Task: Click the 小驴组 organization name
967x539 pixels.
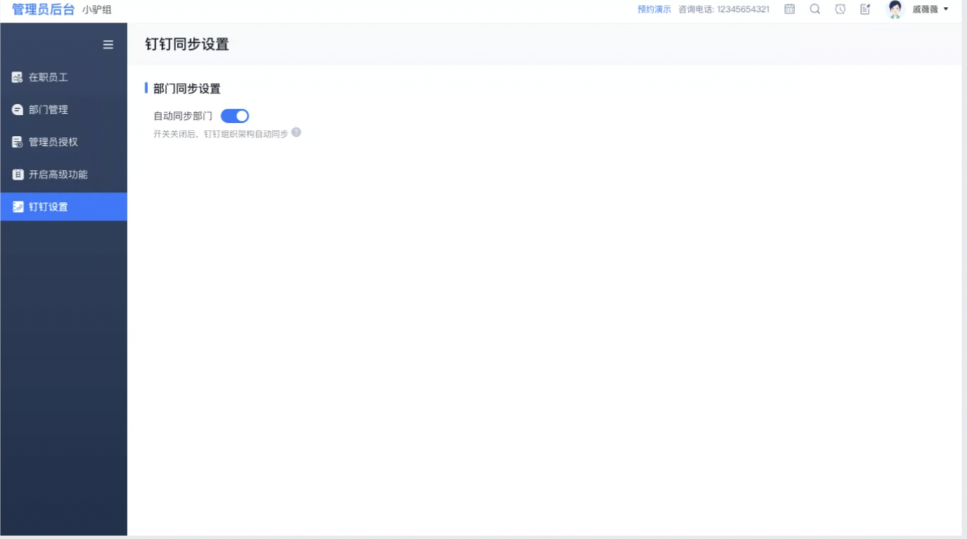Action: (x=97, y=10)
